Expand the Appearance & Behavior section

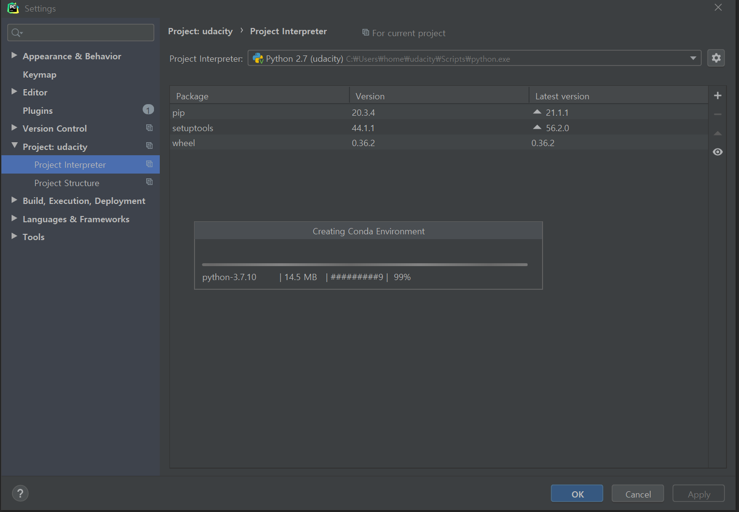tap(14, 55)
